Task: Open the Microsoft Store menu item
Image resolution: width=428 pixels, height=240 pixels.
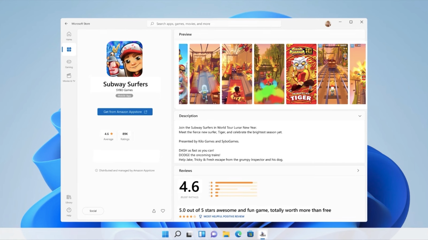Action: tap(81, 23)
